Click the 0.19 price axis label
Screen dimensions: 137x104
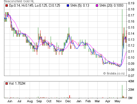click(x=131, y=3)
